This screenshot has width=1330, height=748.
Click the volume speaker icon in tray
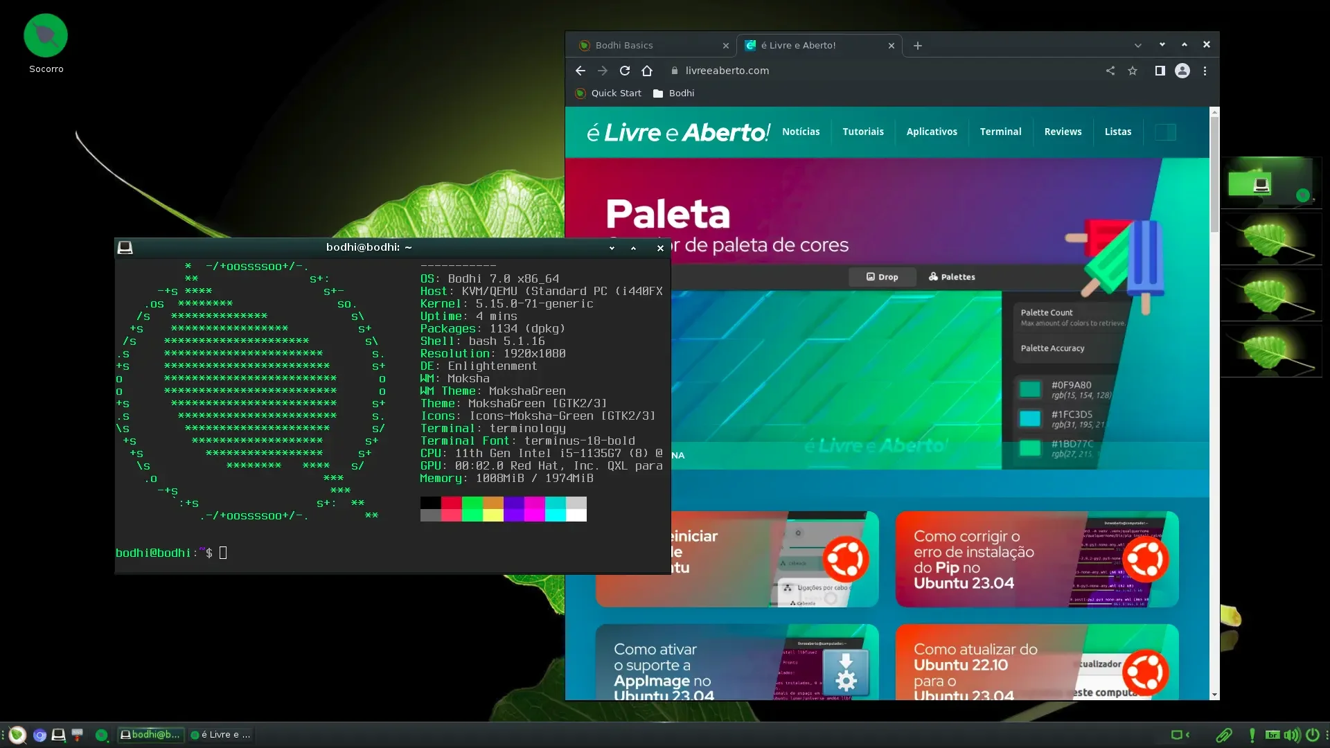point(1292,735)
